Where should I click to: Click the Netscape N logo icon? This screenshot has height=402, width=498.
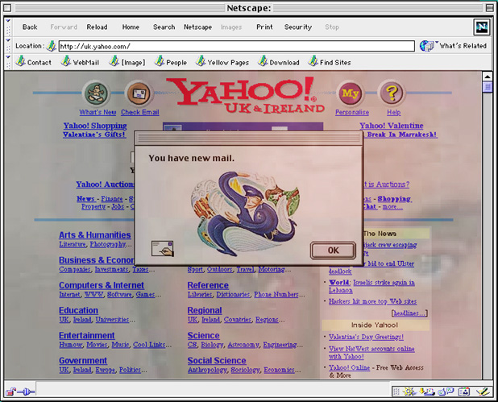click(482, 27)
